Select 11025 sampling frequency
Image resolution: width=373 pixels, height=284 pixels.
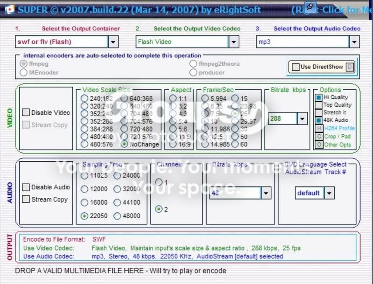click(84, 176)
